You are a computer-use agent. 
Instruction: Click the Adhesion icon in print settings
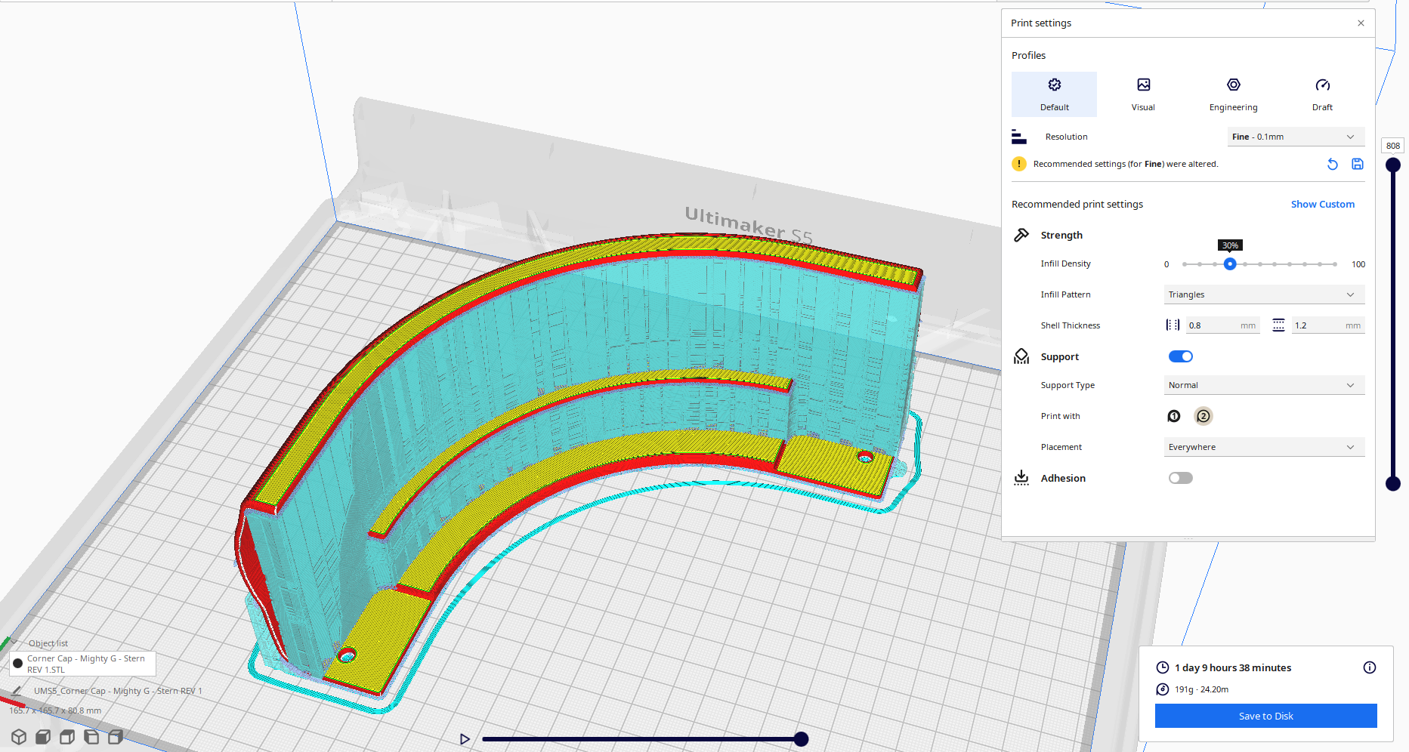(x=1021, y=477)
